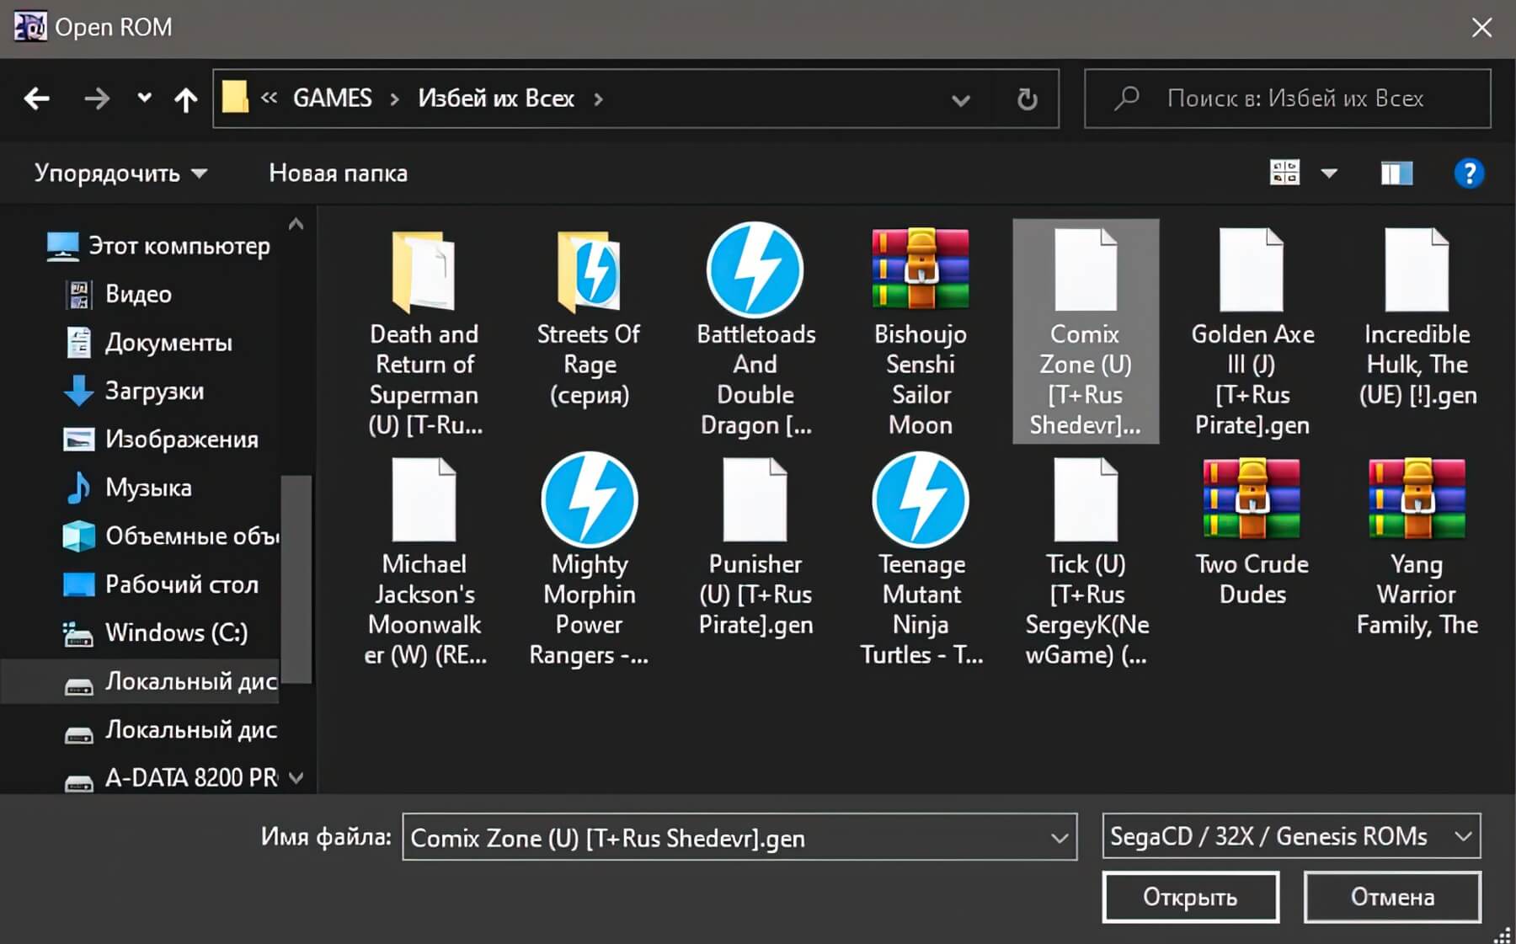This screenshot has height=944, width=1516.
Task: Go back with the left arrow
Action: 36,99
